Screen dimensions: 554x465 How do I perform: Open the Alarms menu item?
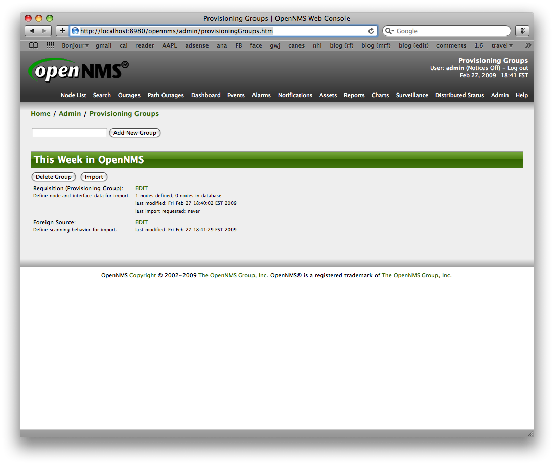point(261,95)
